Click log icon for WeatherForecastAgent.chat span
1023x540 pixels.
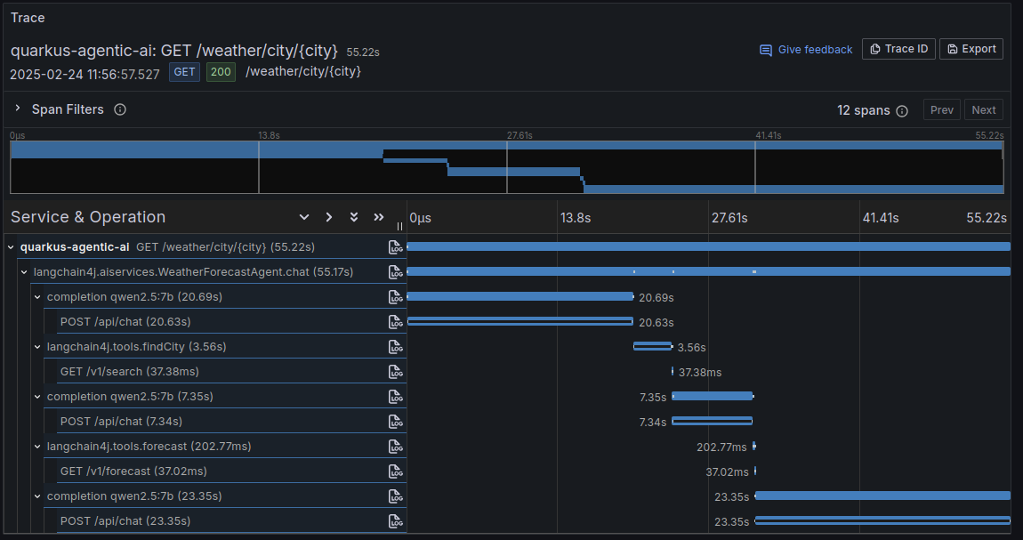pyautogui.click(x=395, y=272)
